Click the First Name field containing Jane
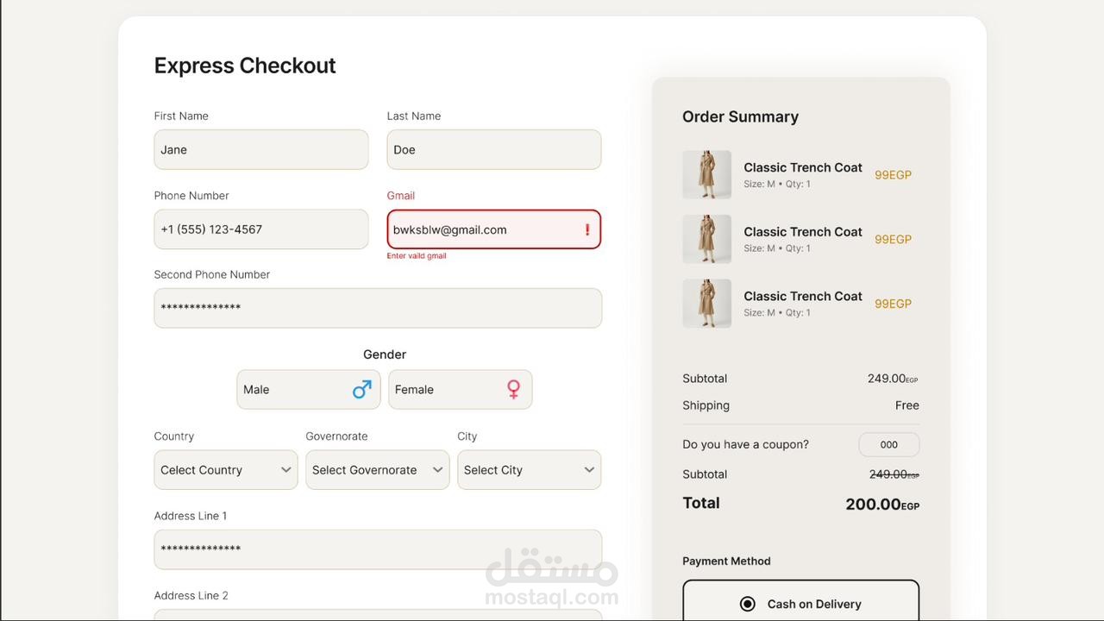This screenshot has width=1104, height=621. pyautogui.click(x=261, y=149)
